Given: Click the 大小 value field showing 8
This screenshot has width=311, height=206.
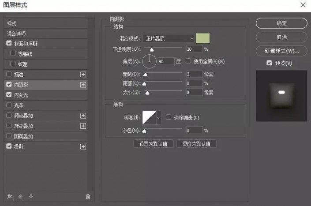Looking at the screenshot, I should (195, 92).
